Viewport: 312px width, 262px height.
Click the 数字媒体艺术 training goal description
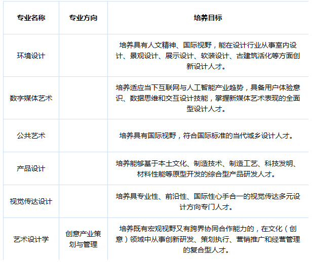tap(208, 98)
